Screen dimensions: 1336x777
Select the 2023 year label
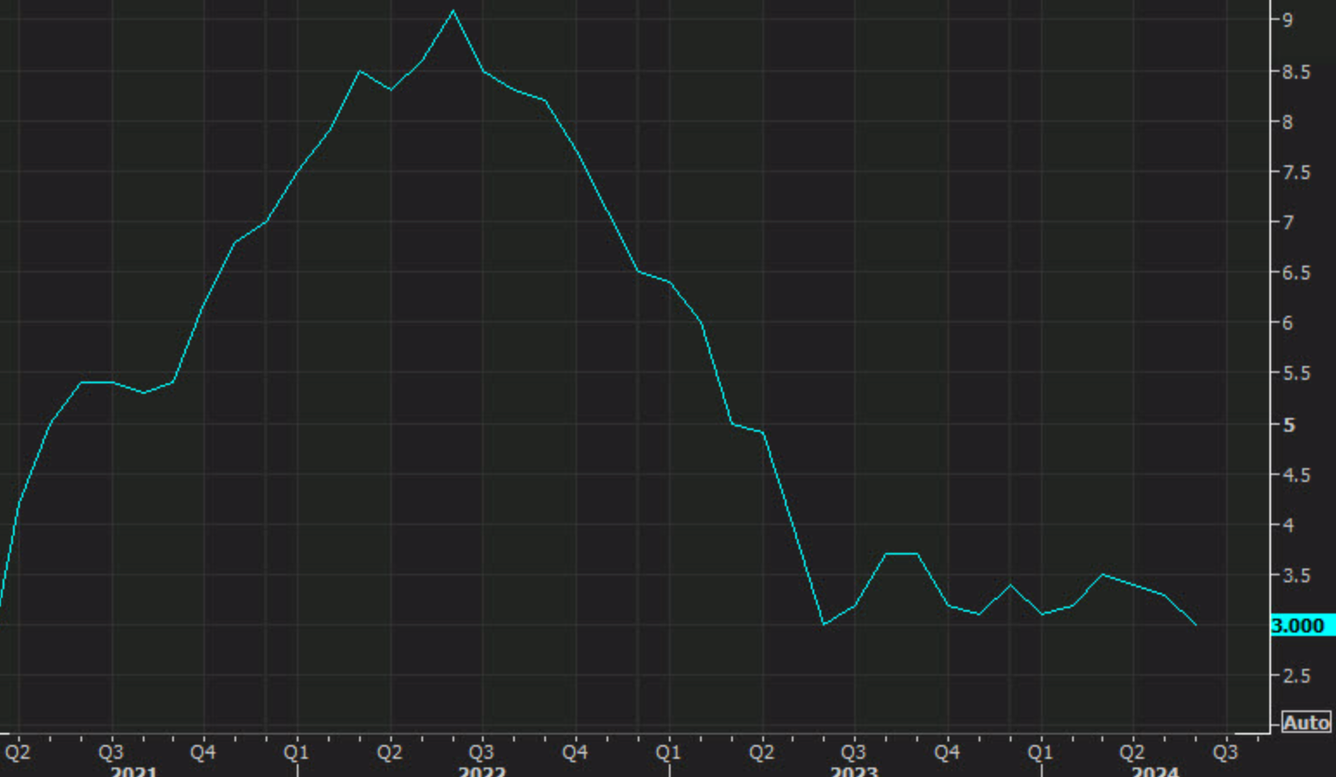[853, 771]
